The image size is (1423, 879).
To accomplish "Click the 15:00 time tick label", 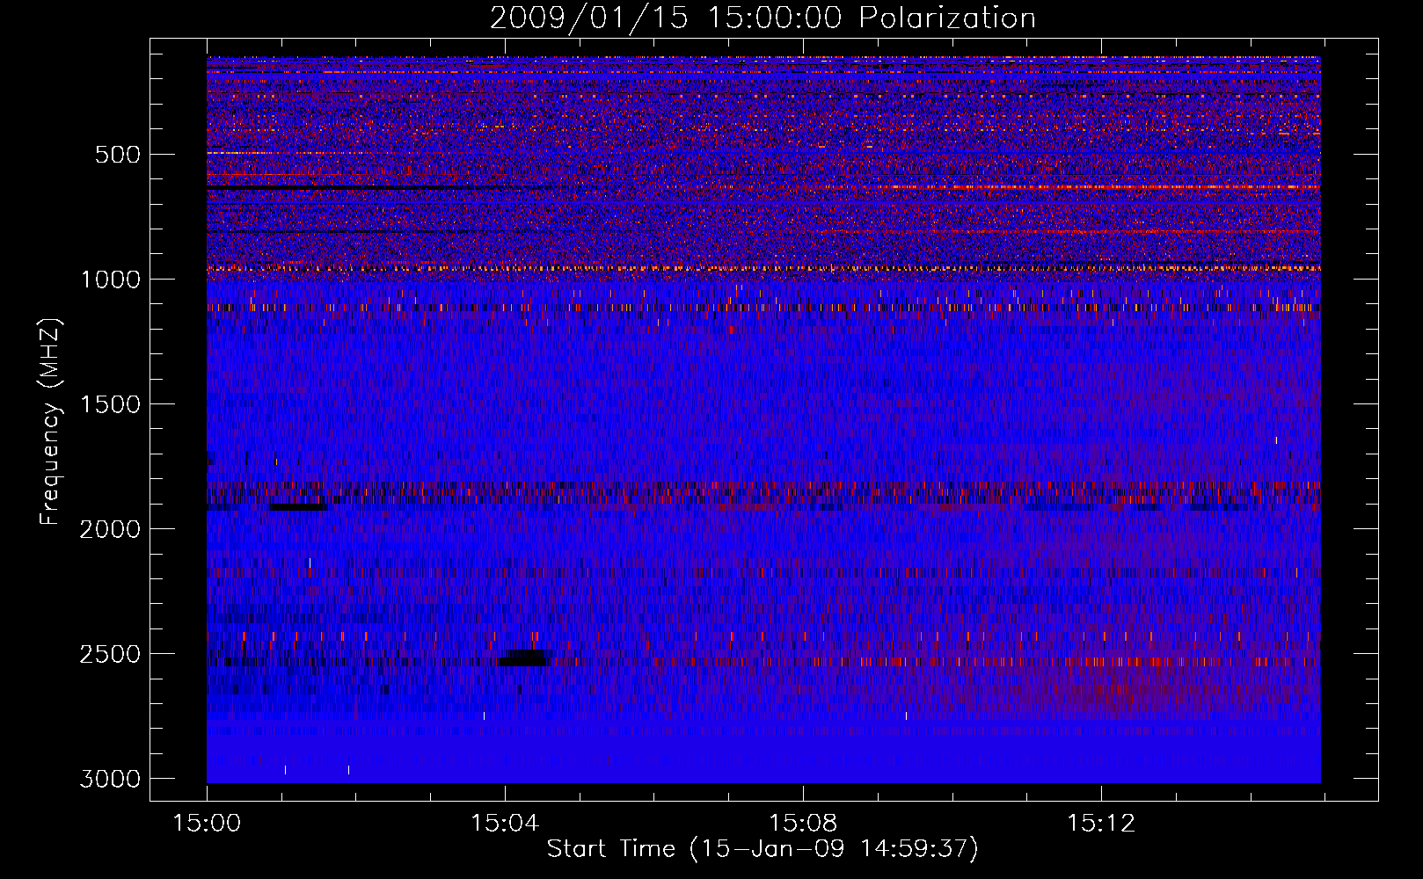I will pos(207,824).
